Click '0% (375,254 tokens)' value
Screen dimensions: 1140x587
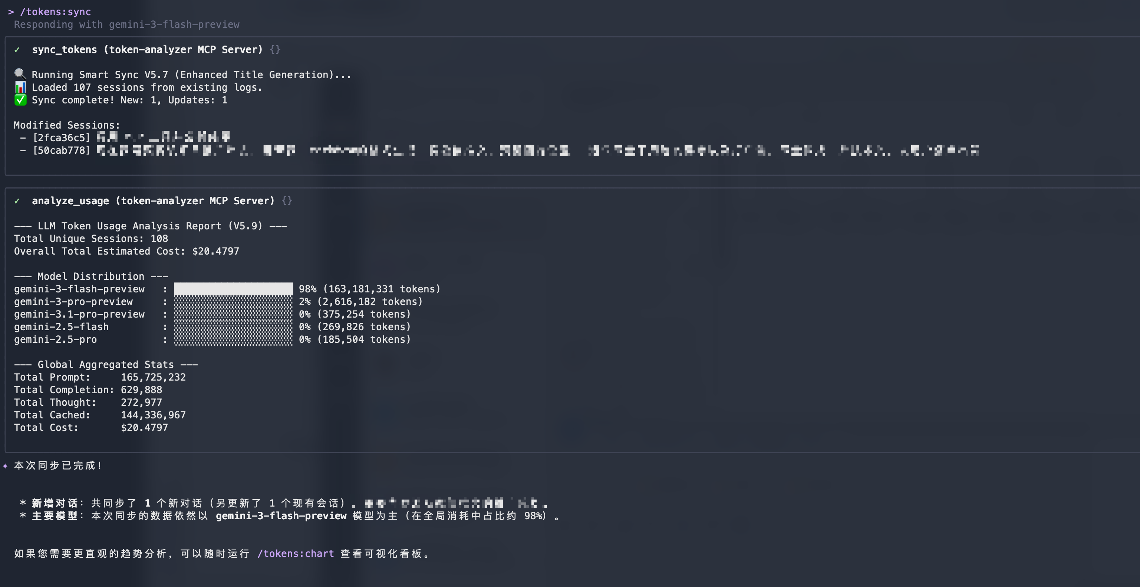coord(355,315)
